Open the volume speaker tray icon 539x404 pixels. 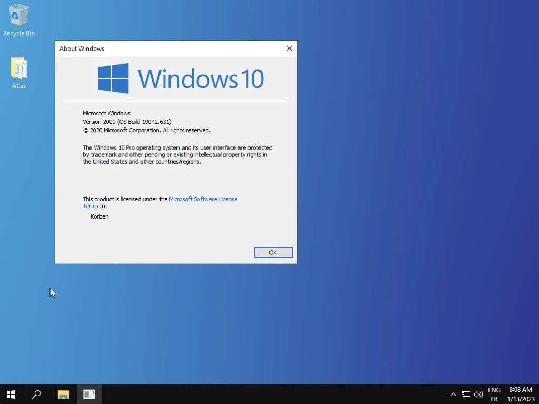click(x=478, y=395)
